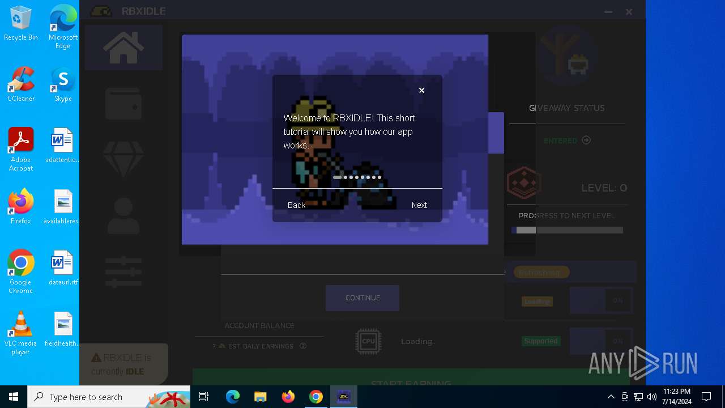The height and width of the screenshot is (408, 725).
Task: Open the giveaway ENTERED arrow link
Action: tap(586, 140)
